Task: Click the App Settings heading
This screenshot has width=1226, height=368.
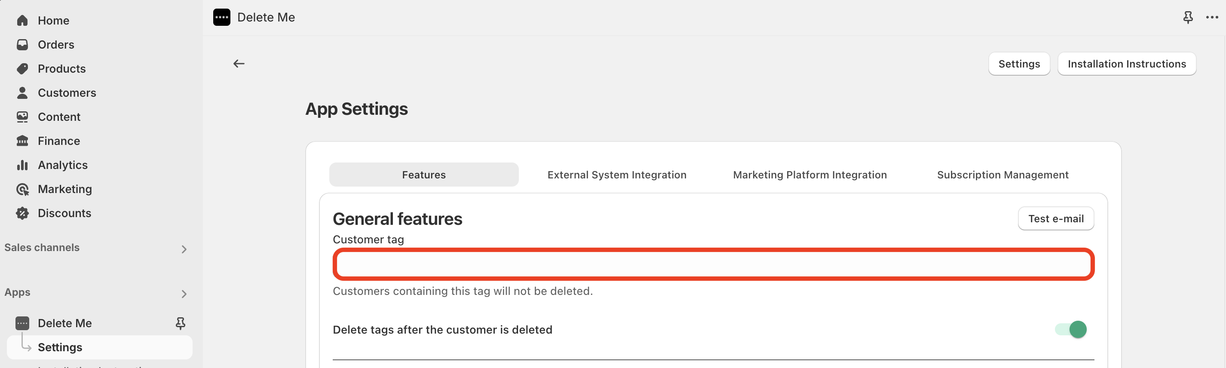Action: pos(356,109)
